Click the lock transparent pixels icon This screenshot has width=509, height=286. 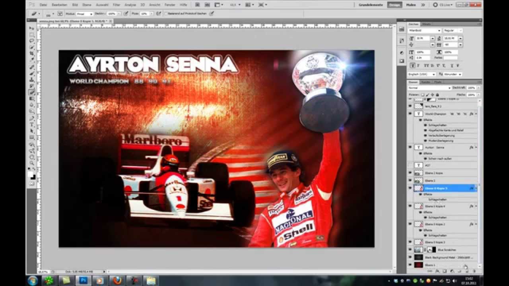coord(422,95)
